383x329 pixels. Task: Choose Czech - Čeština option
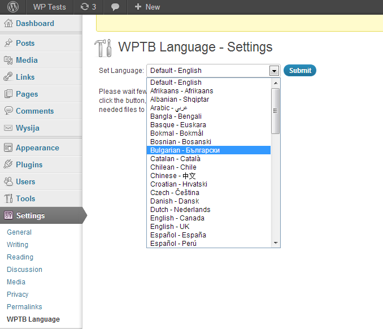tap(208, 193)
